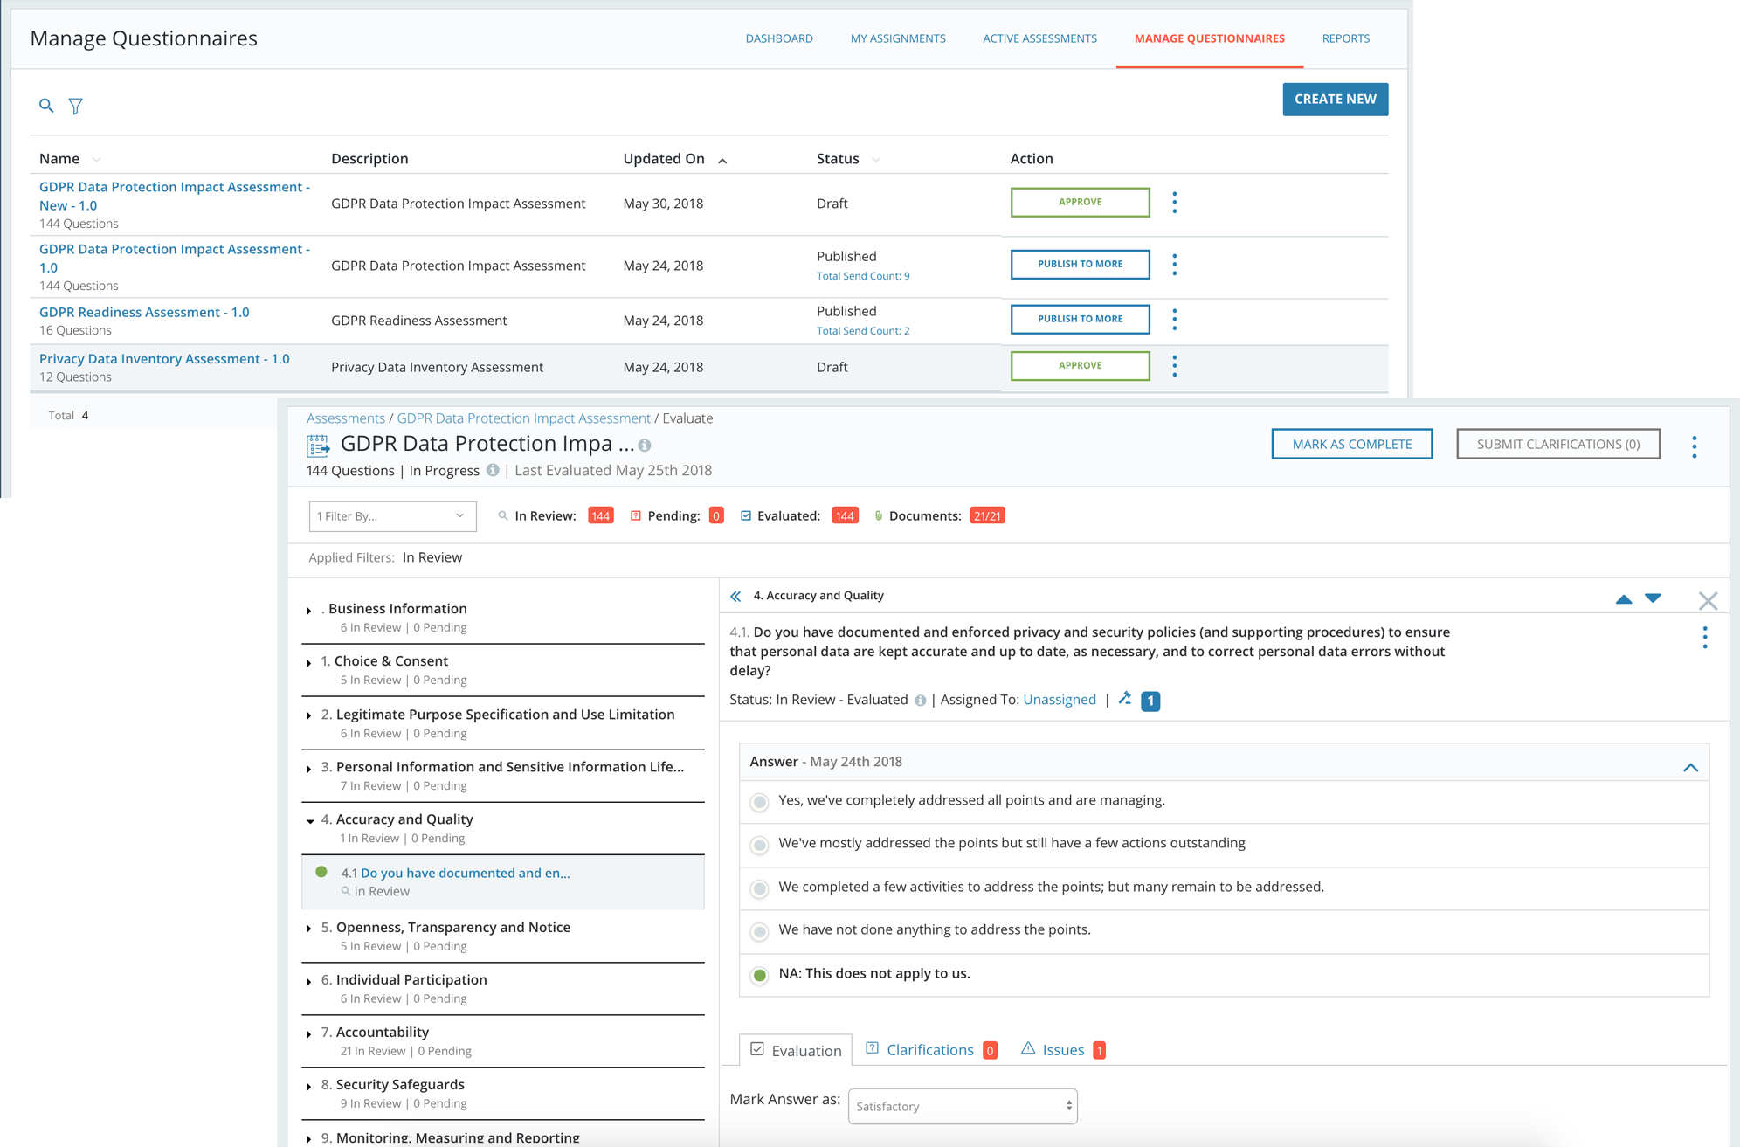Select 'We completed a few activities' radio
Image resolution: width=1740 pixels, height=1147 pixels.
click(x=760, y=888)
